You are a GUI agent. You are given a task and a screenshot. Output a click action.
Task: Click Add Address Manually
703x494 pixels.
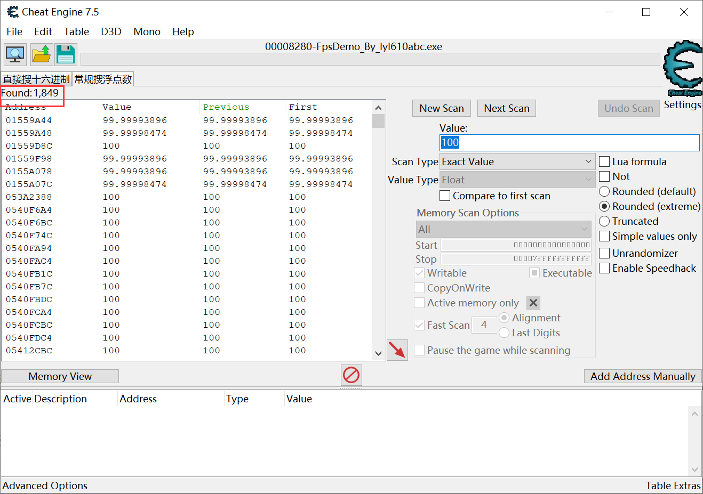[643, 376]
